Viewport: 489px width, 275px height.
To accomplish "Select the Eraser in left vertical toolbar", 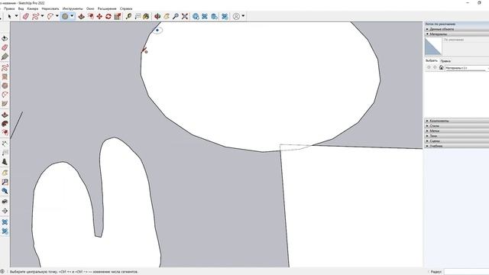I will coord(5,47).
